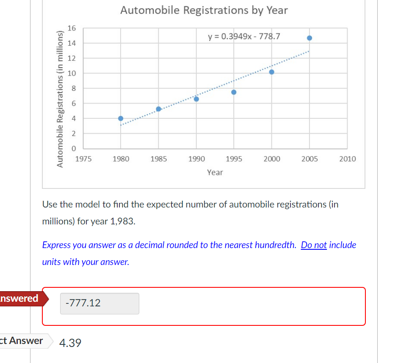Click the 'Year' x-axis title
Viewport: 398px width, 363px height.
[x=215, y=172]
